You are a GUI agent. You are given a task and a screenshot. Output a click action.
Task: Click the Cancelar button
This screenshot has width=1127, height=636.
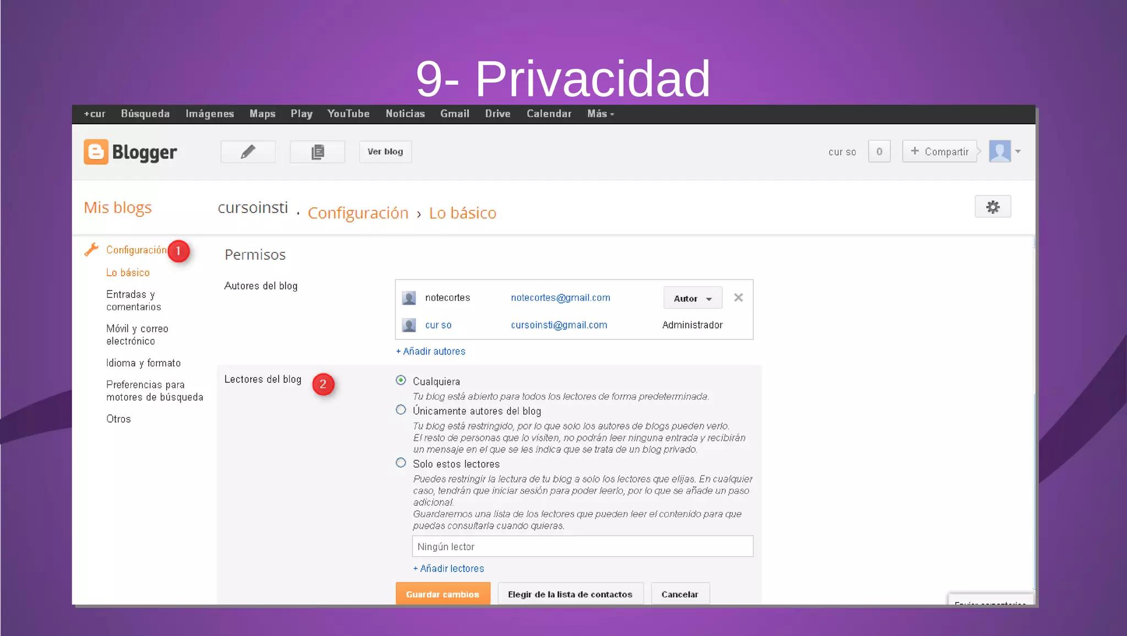680,594
